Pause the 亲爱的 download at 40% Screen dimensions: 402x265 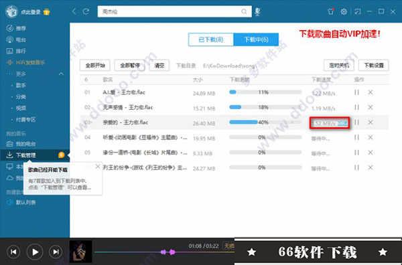pyautogui.click(x=356, y=122)
